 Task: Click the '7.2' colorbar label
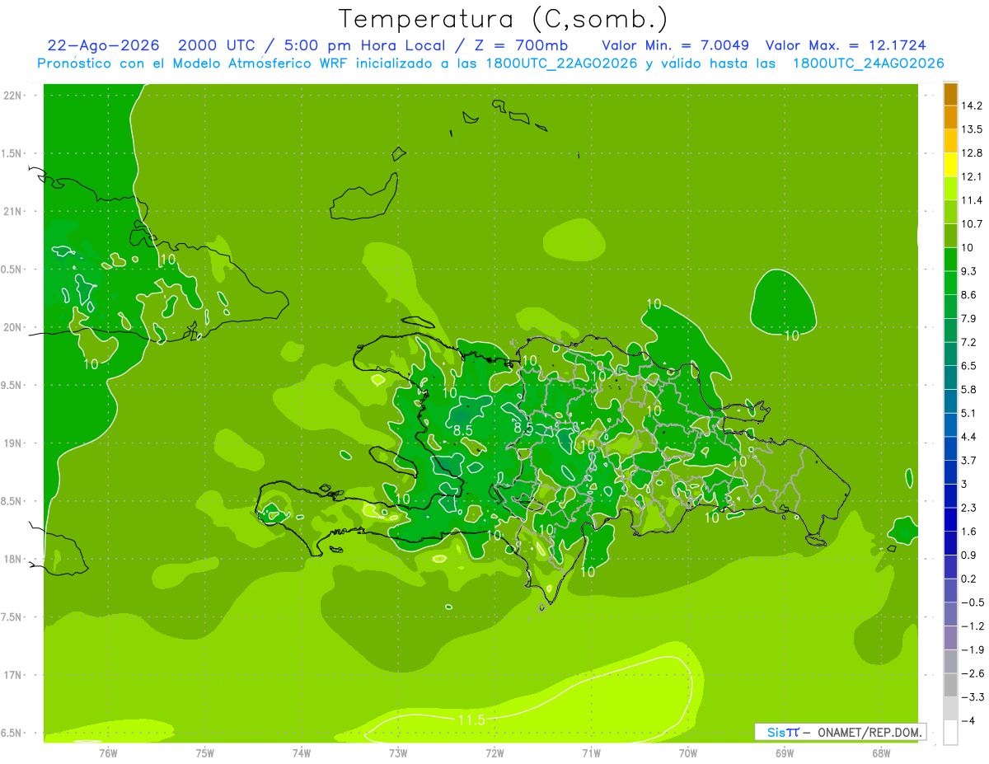click(970, 342)
